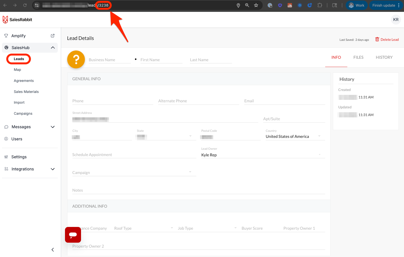
Task: Click the Delete Lead button
Action: pos(387,39)
